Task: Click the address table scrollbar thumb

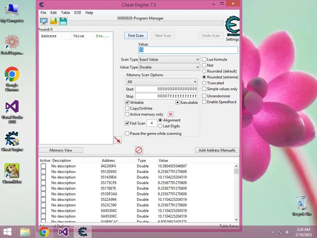Action: click(x=236, y=171)
